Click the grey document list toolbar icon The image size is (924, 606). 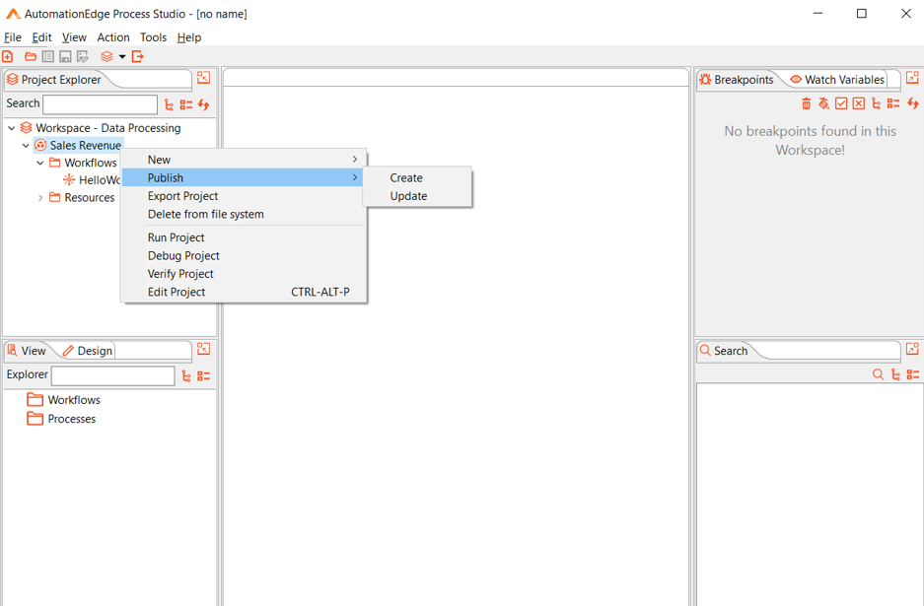click(47, 56)
